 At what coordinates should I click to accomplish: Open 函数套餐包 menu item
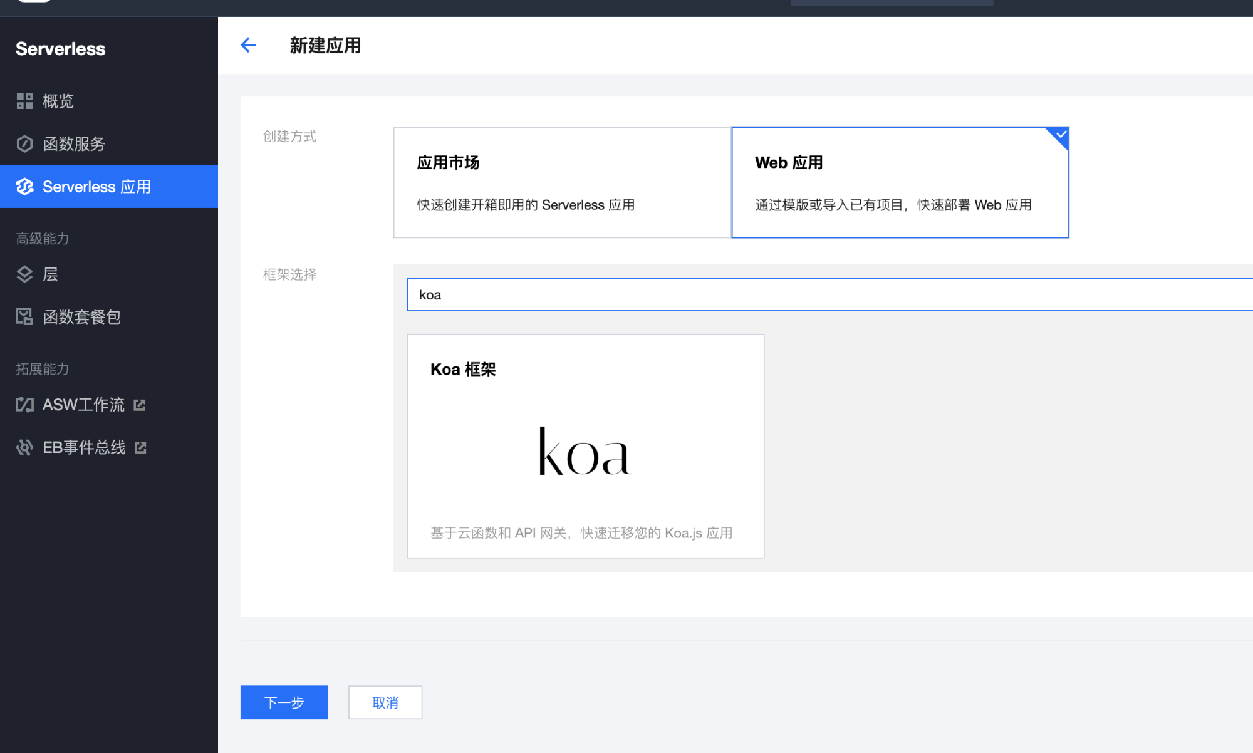[x=109, y=317]
